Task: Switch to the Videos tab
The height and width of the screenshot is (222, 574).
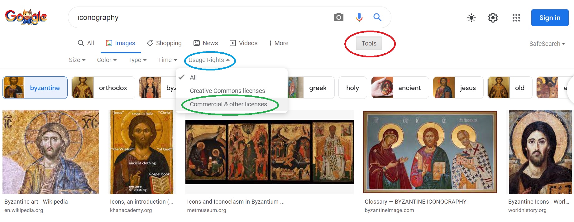Action: tap(243, 43)
